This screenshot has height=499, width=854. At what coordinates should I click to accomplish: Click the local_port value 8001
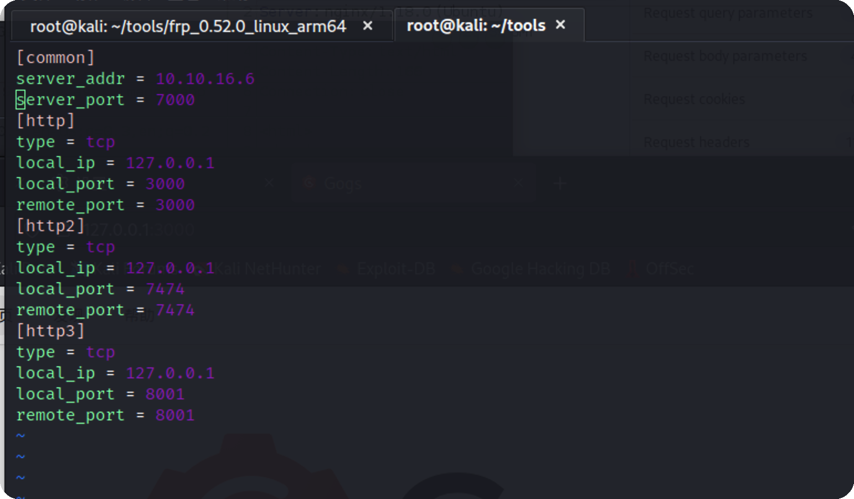click(x=165, y=394)
